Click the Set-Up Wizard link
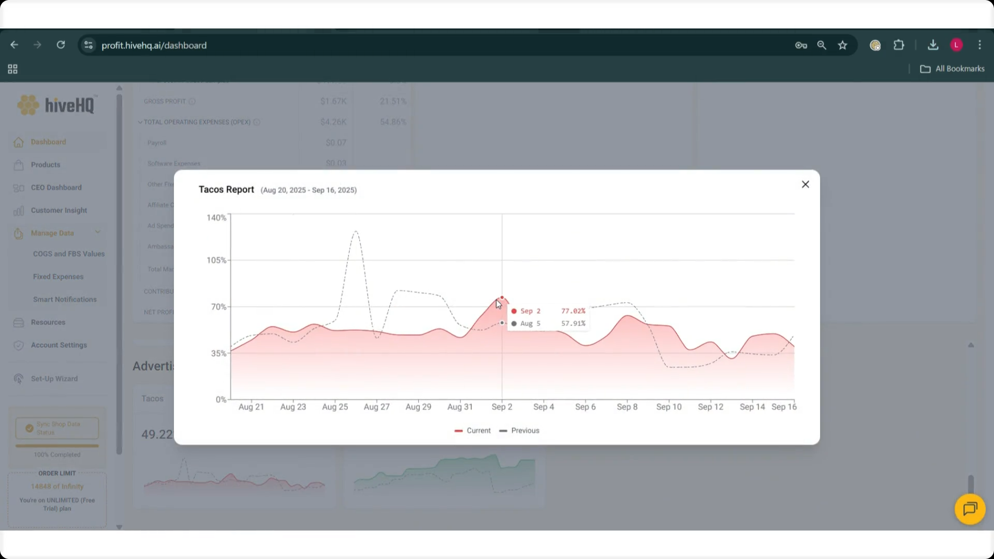Screen dimensions: 994x559 click(54, 378)
